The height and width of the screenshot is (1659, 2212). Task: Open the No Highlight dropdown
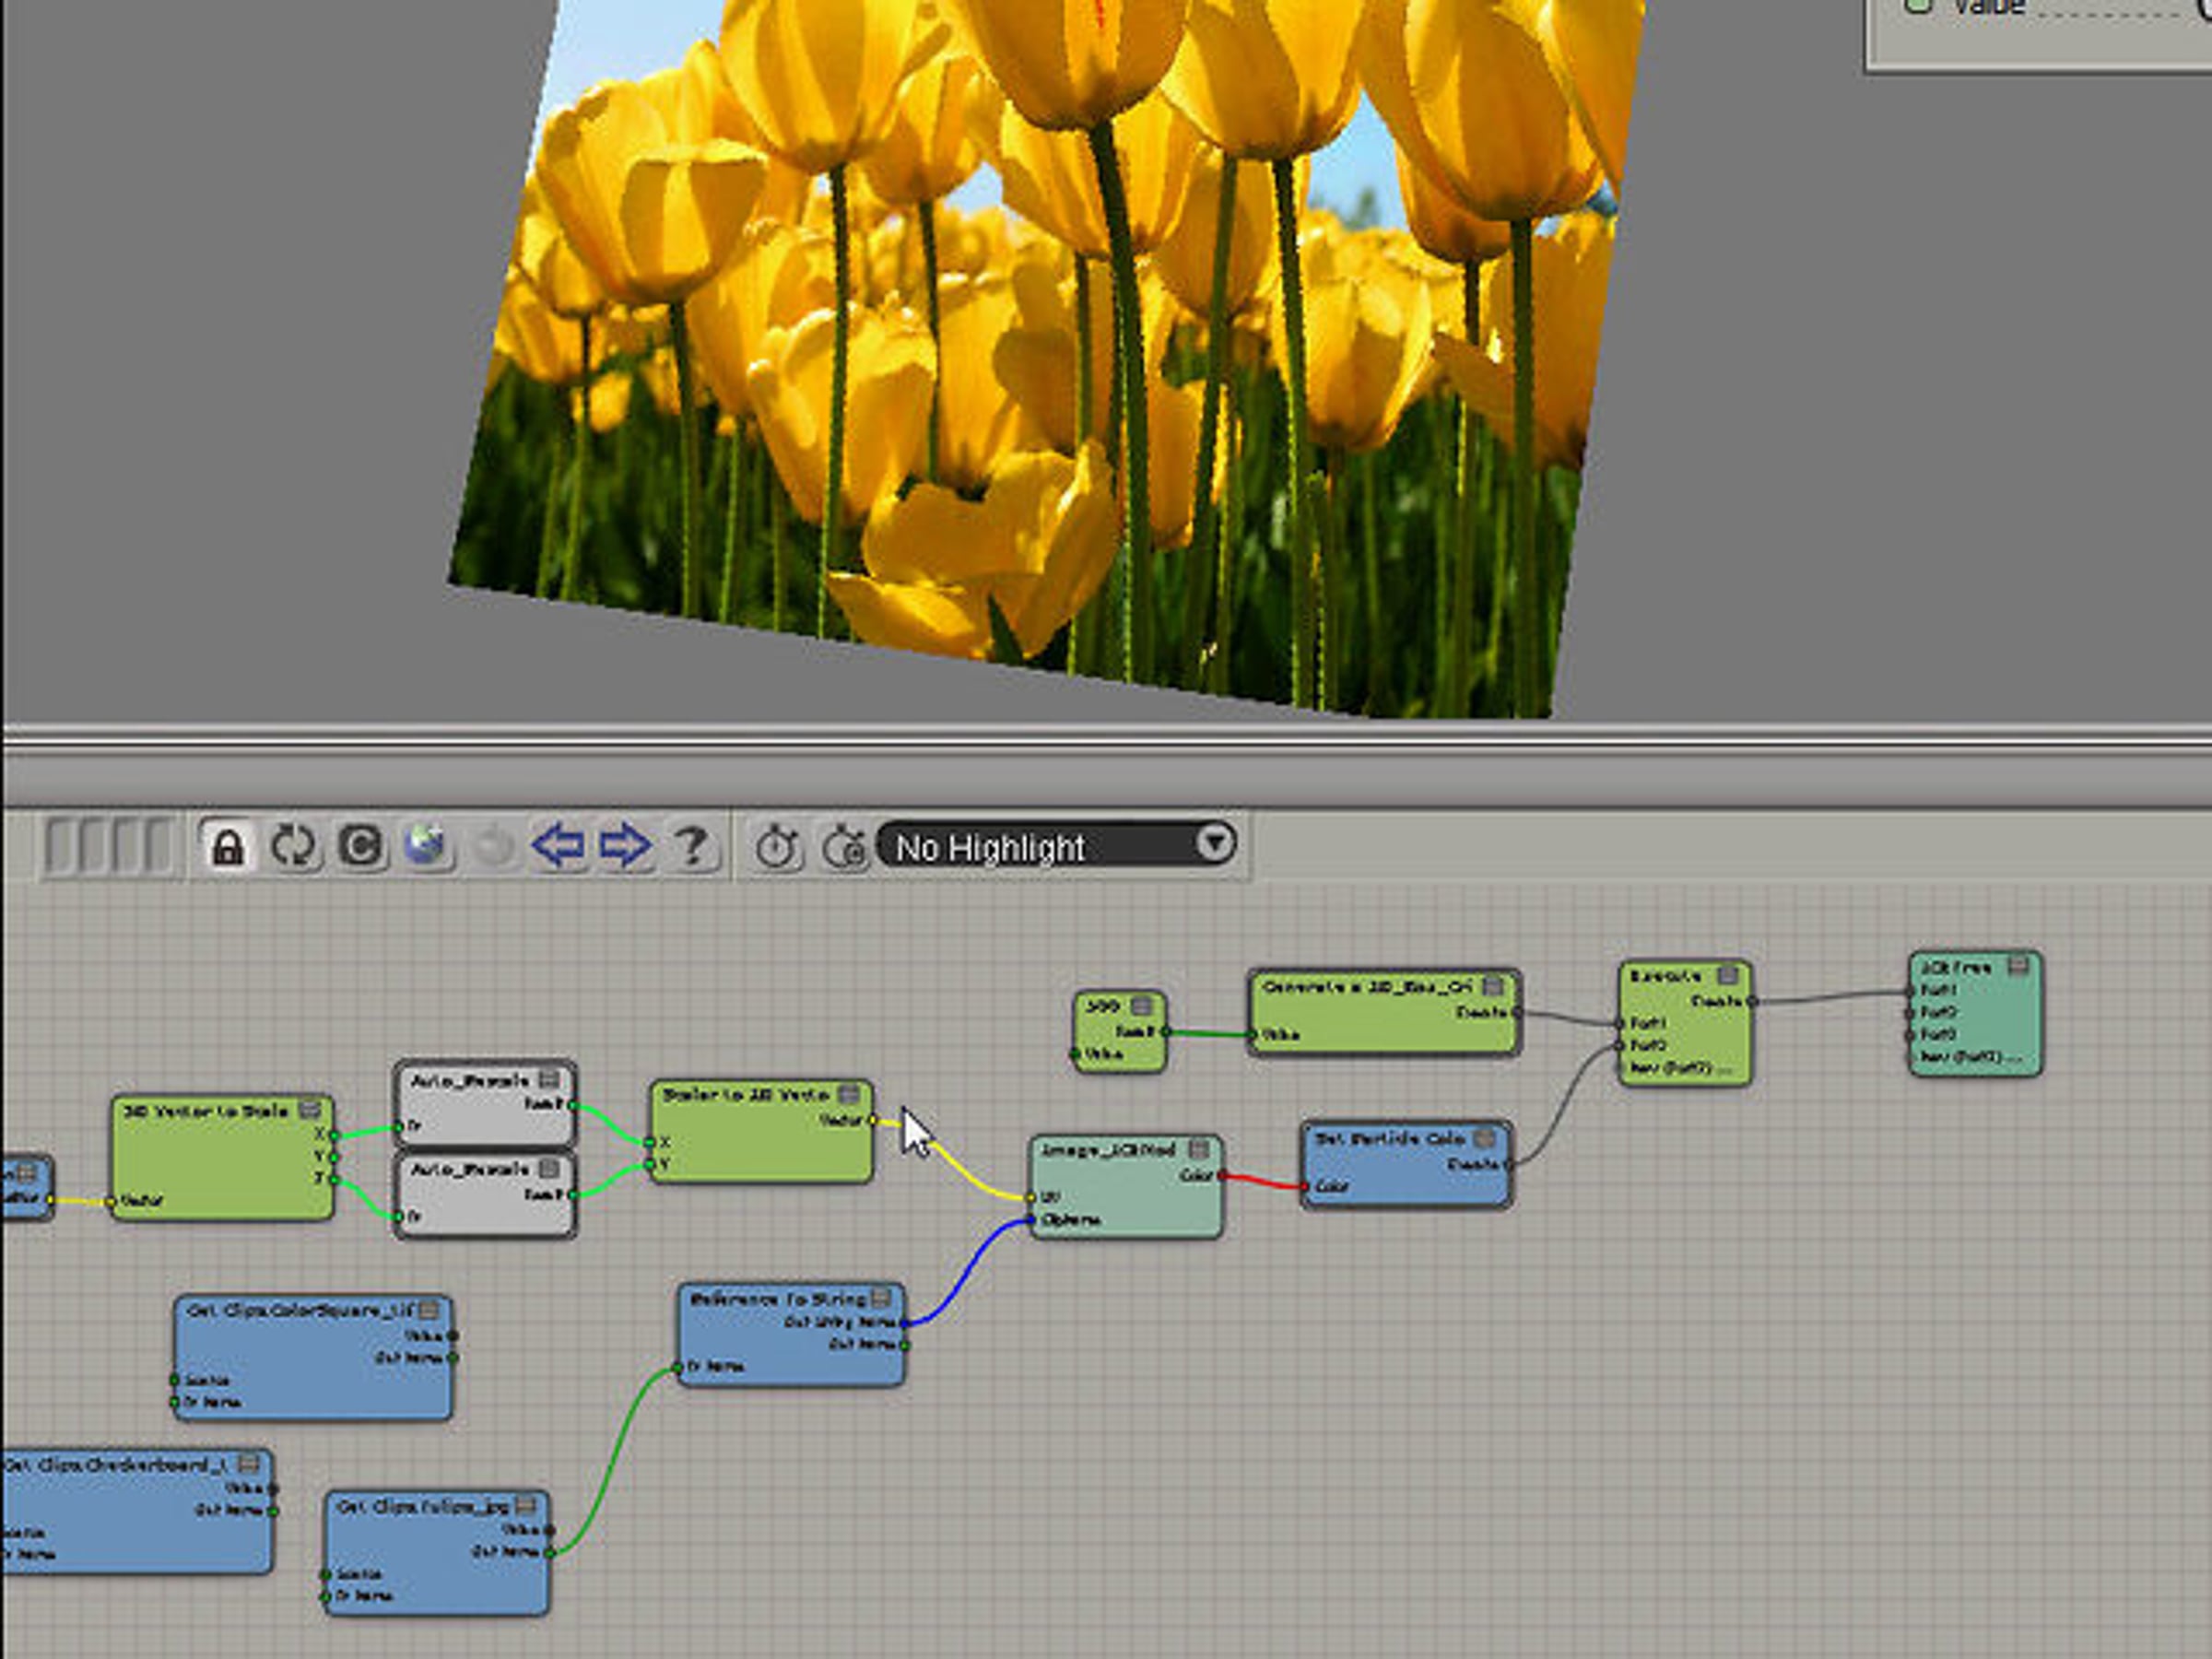tap(1056, 847)
